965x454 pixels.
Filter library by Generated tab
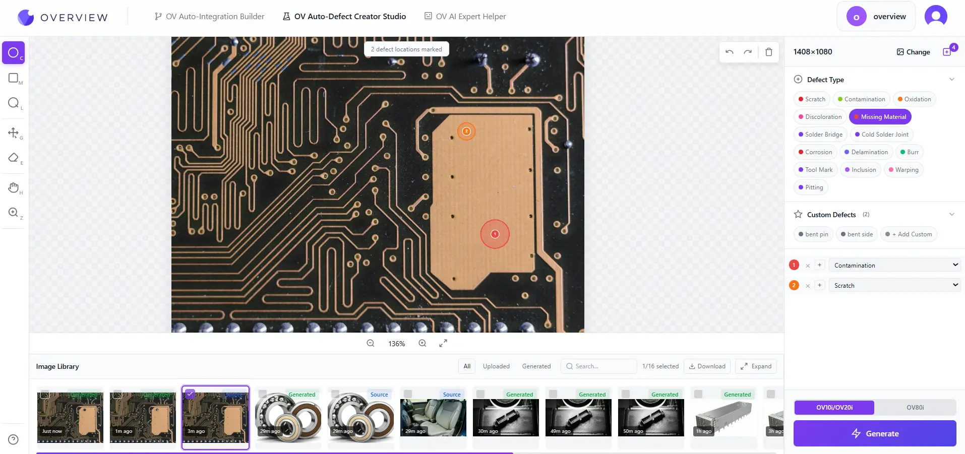click(x=536, y=366)
